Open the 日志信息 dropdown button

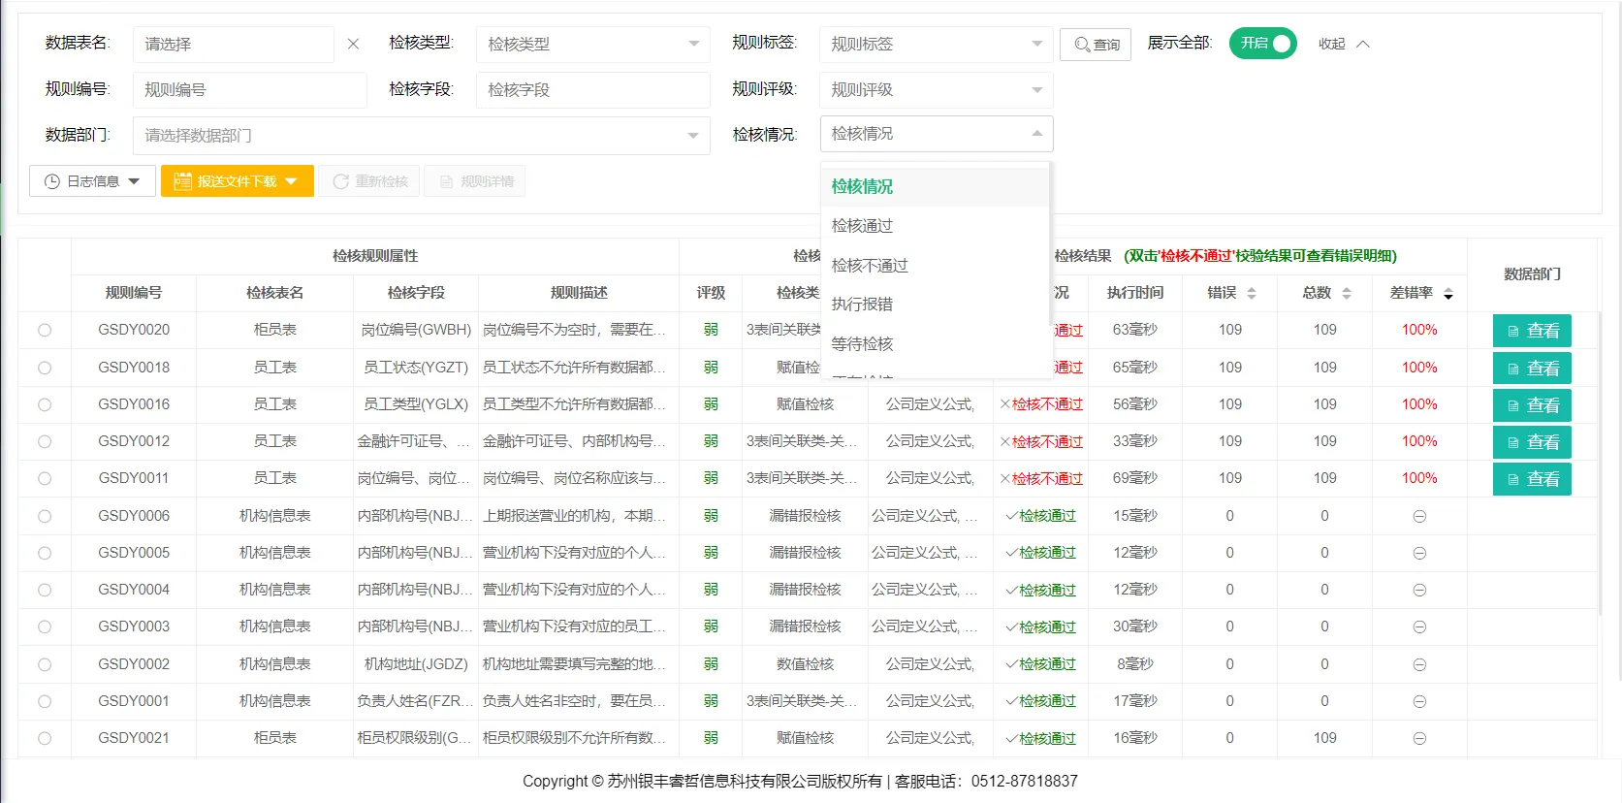click(92, 181)
